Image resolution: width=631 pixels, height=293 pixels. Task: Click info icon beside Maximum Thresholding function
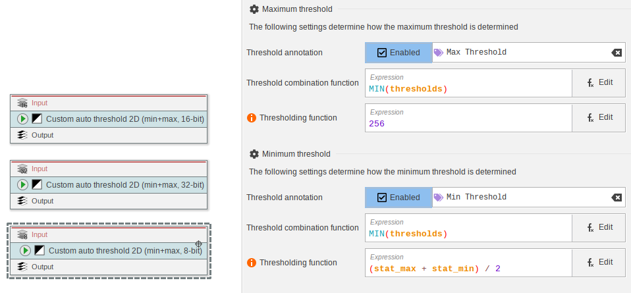pyautogui.click(x=251, y=118)
